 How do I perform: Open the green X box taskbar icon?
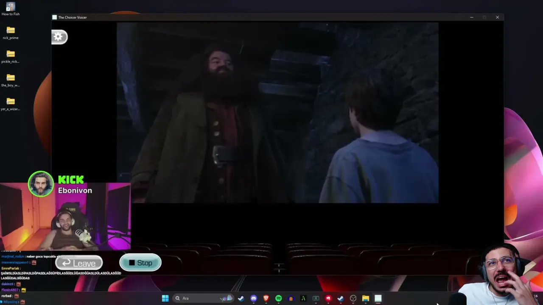[316, 298]
